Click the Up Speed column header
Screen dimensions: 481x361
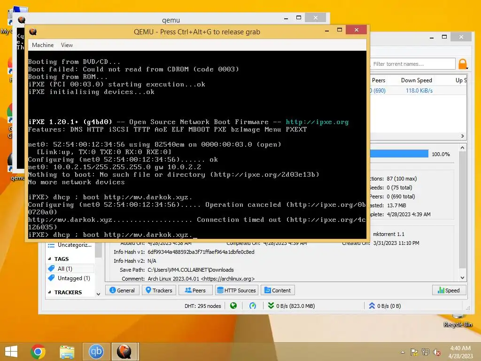(461, 80)
